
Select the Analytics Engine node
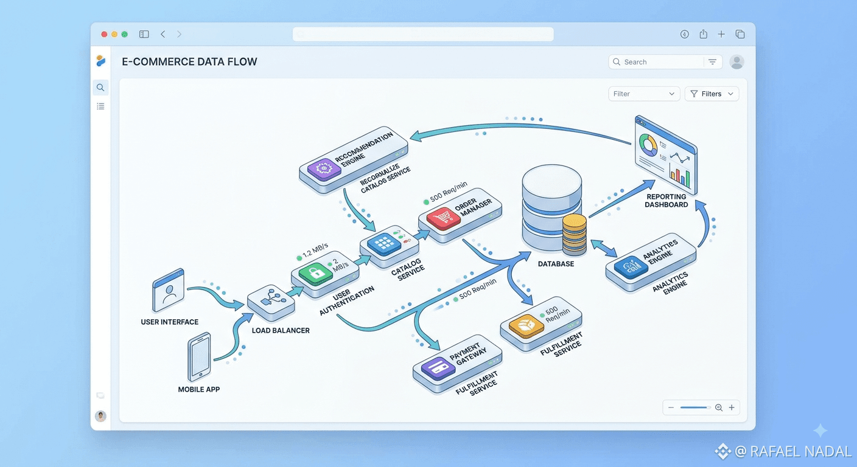[x=651, y=261]
